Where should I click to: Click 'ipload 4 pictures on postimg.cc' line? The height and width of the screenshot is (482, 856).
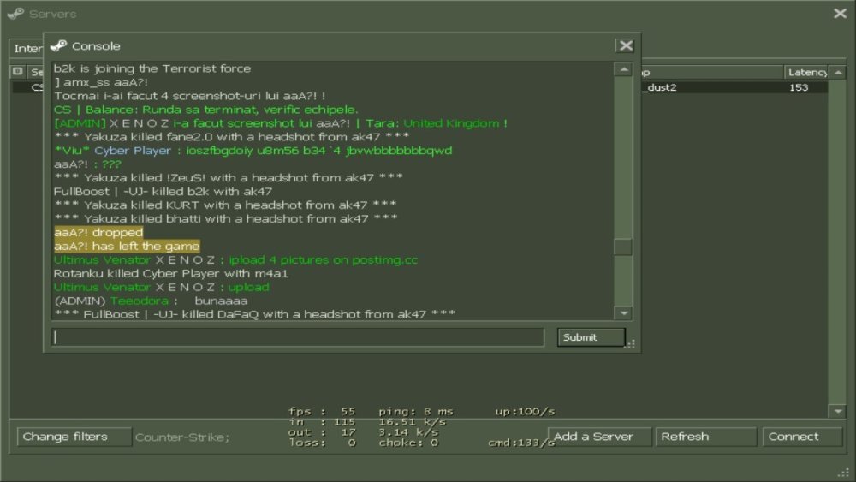[235, 259]
